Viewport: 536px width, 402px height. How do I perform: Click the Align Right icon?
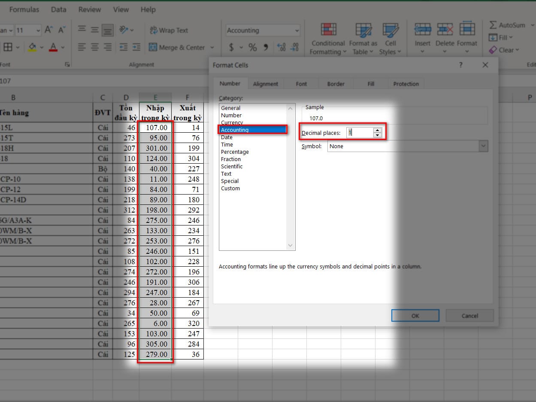pos(108,47)
